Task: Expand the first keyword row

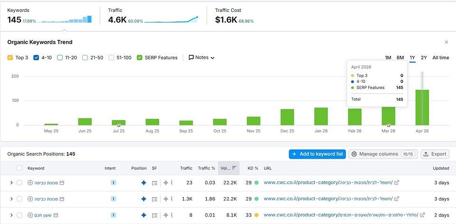Action: pos(11,182)
